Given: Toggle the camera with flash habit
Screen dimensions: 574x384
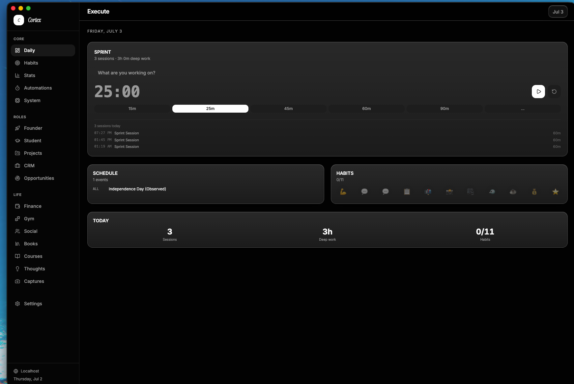Looking at the screenshot, I should tap(449, 192).
